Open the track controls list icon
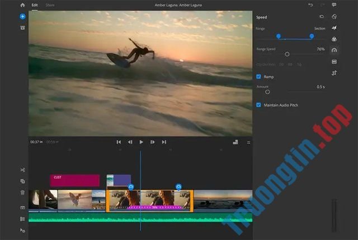Screen dimensions: 358x240 (x=22, y=219)
